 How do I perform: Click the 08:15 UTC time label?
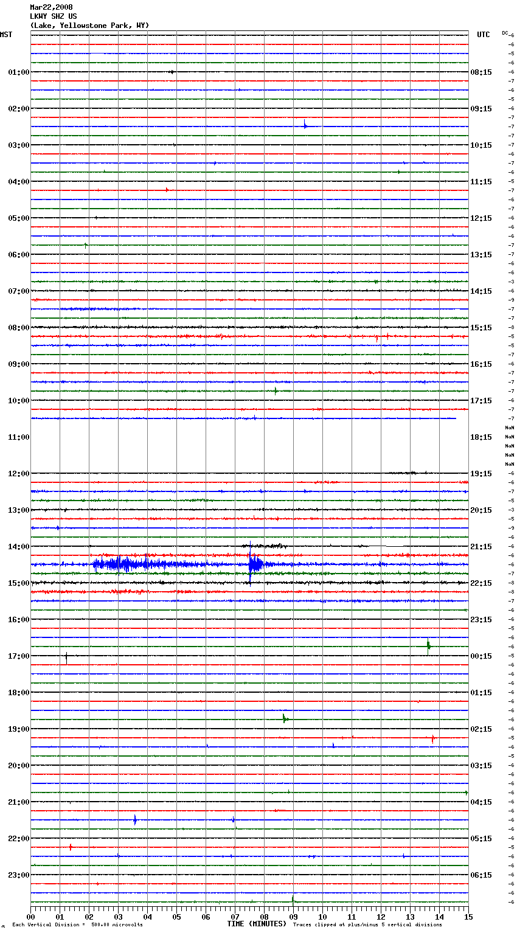(x=481, y=72)
